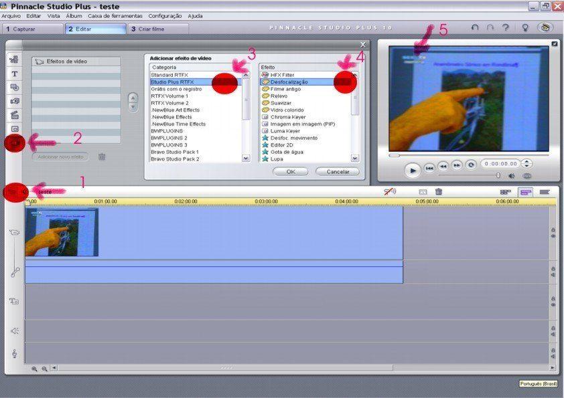
Task: Click the razor/split clip icon above timeline
Action: 423,192
